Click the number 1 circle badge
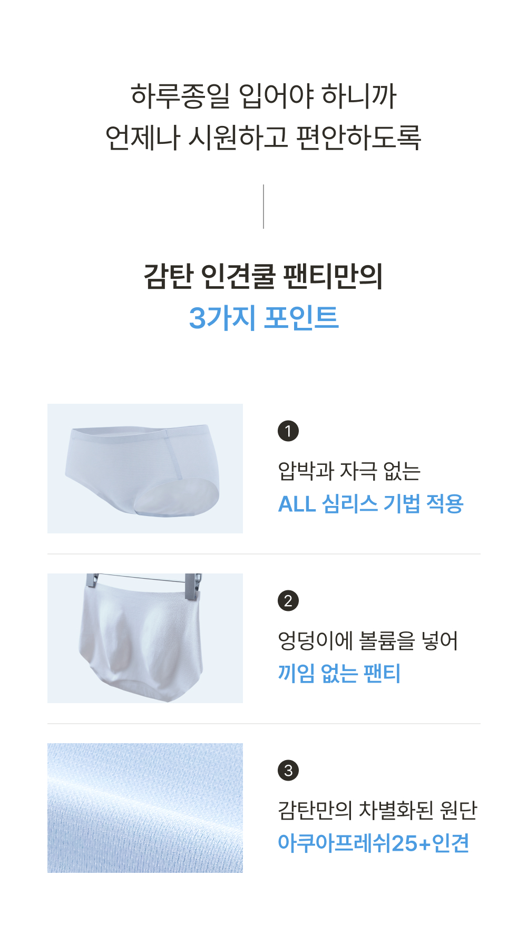This screenshot has height=934, width=527. click(x=288, y=431)
